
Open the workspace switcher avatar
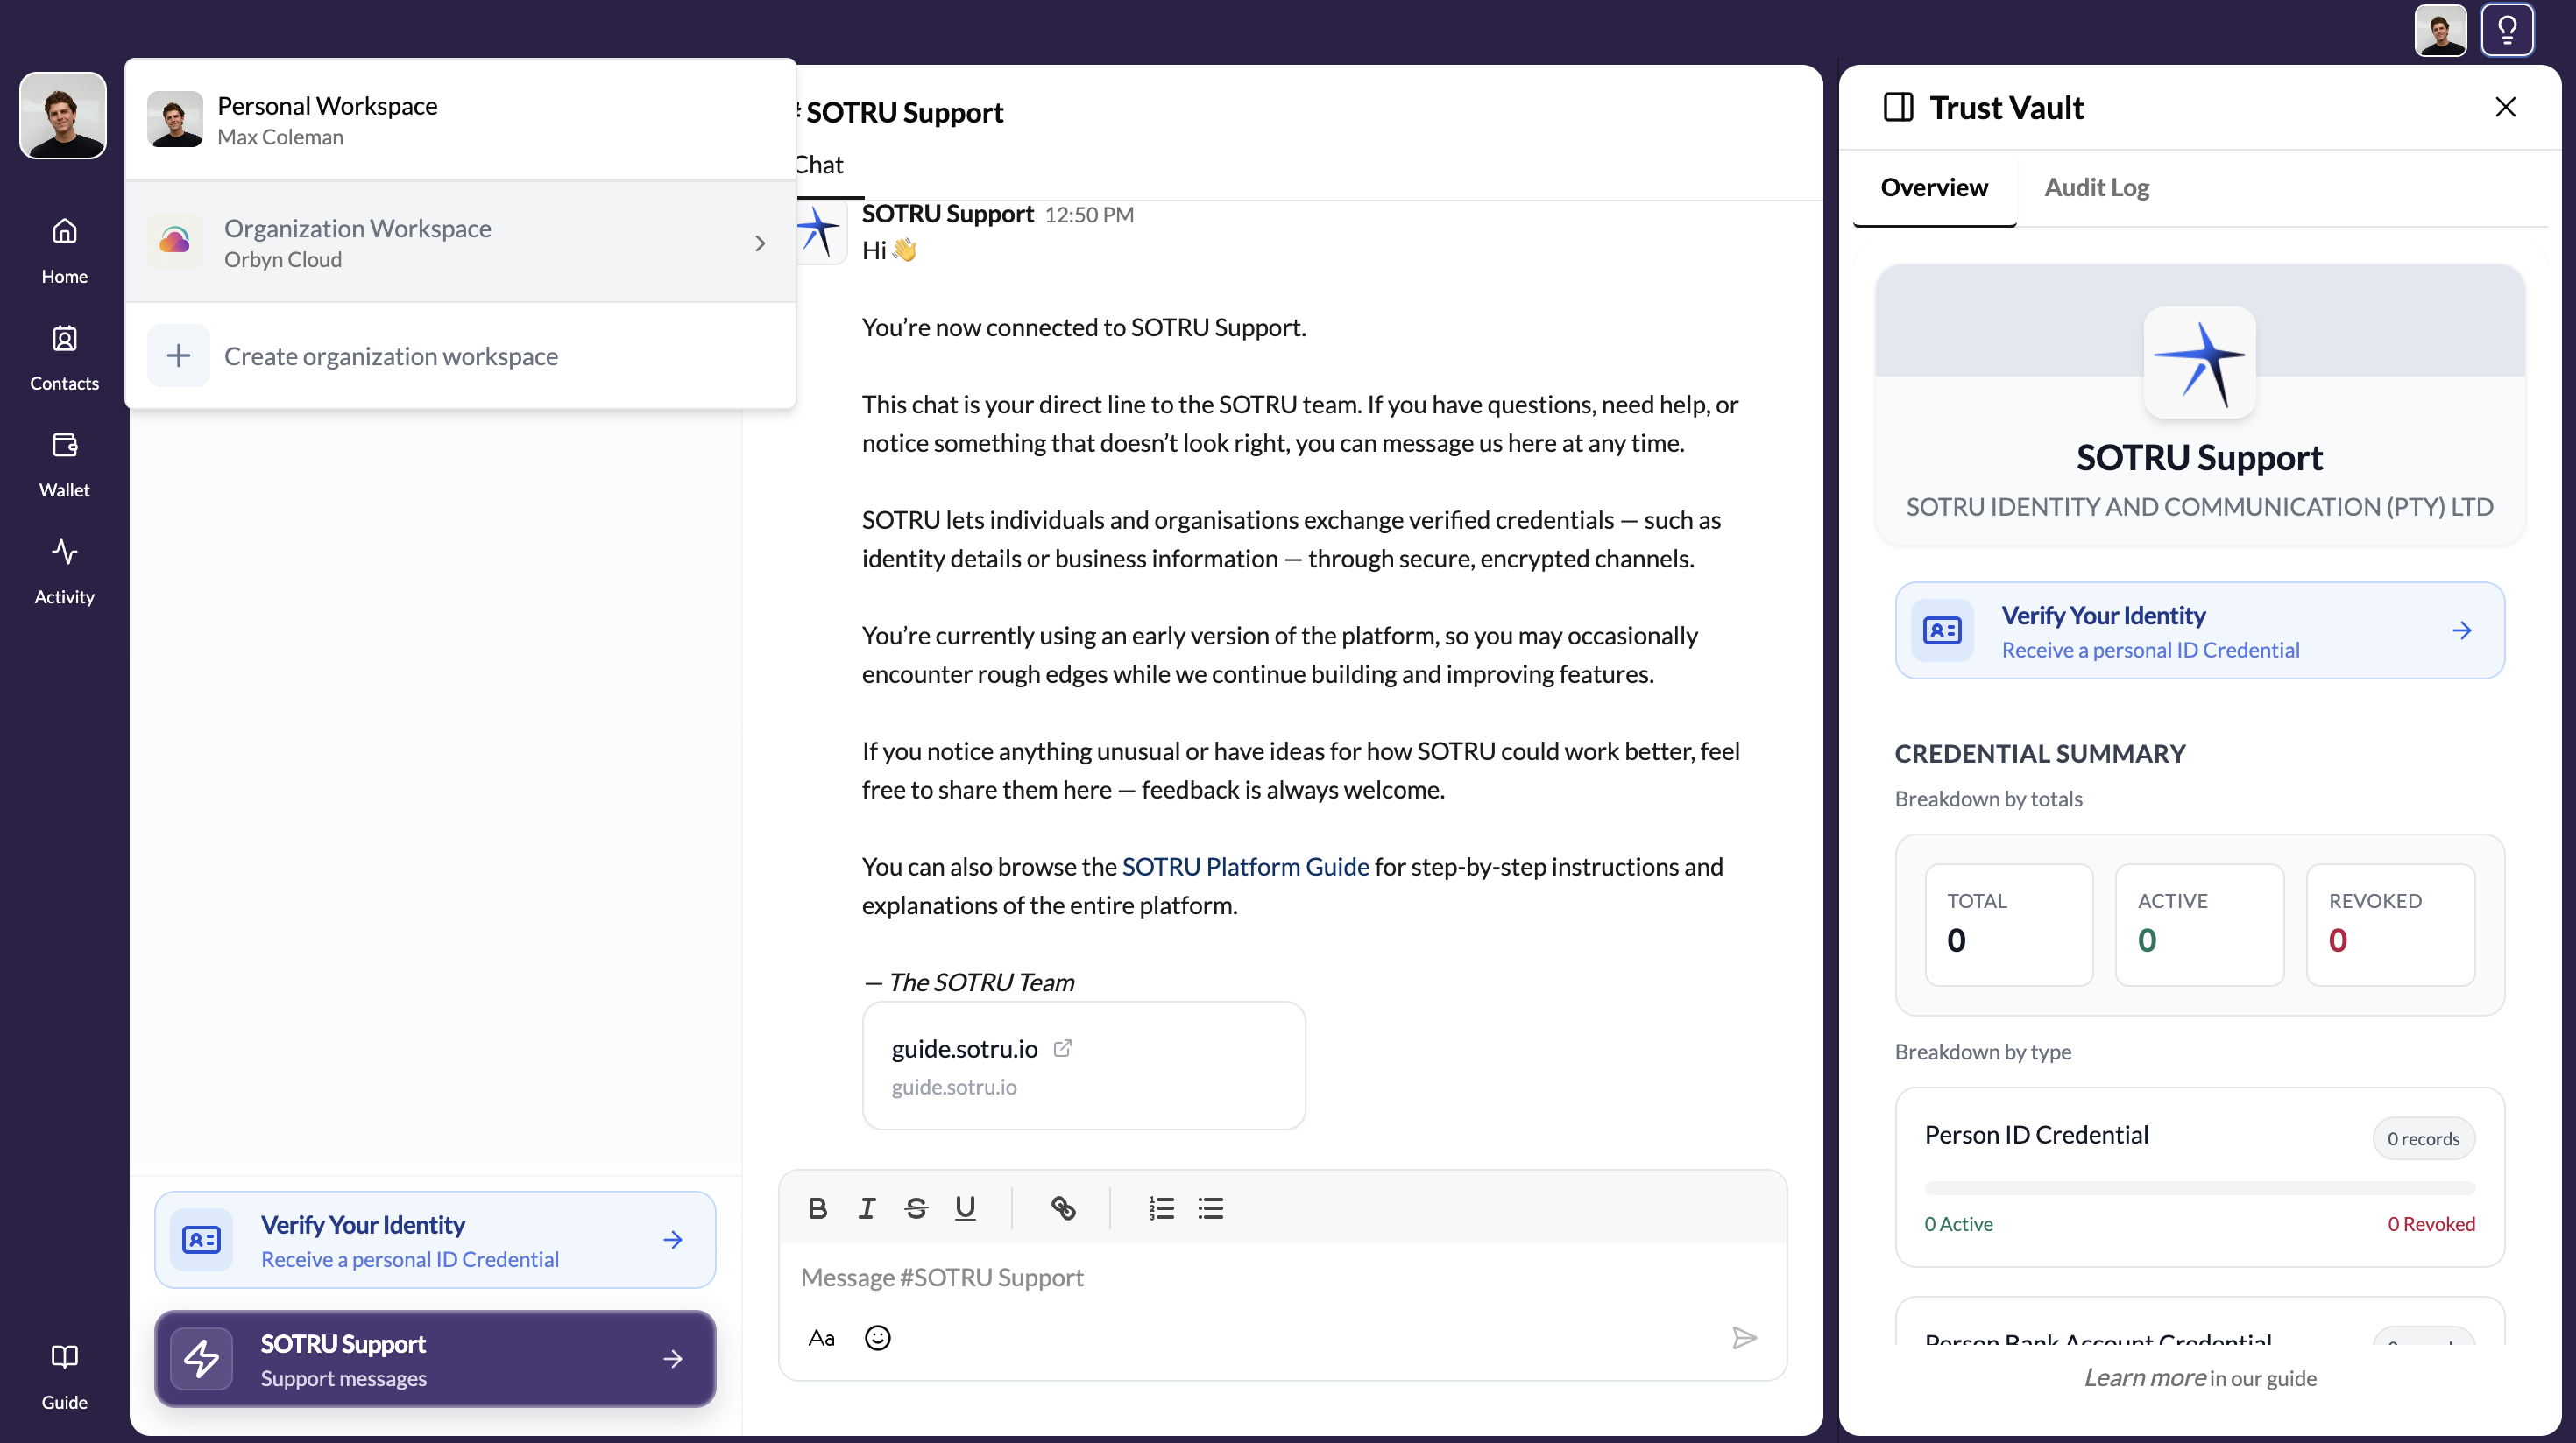63,115
